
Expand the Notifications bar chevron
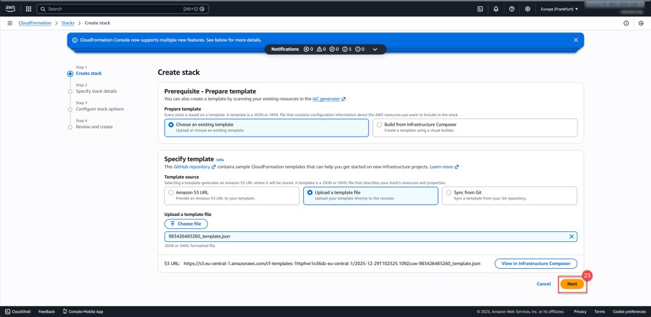click(x=375, y=49)
